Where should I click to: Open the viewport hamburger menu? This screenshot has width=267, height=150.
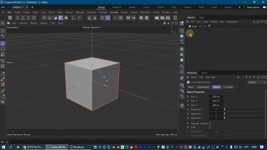[8, 23]
